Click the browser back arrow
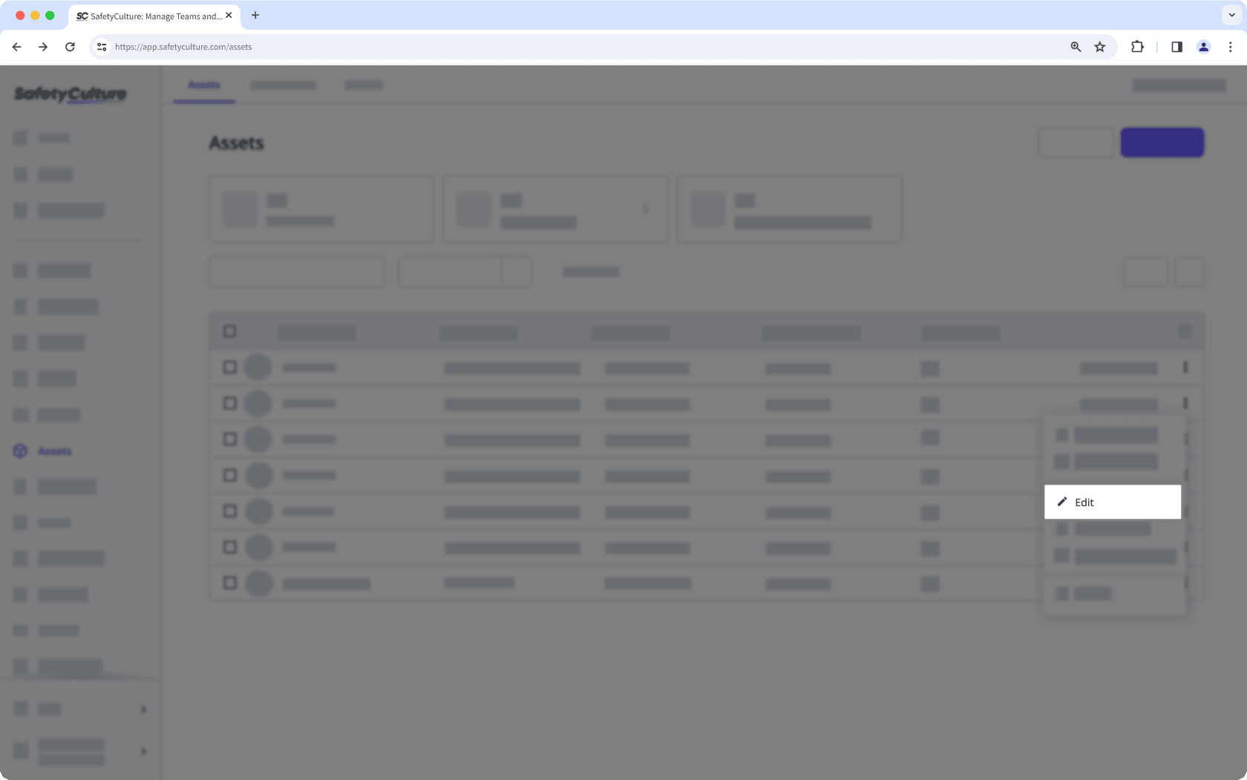1247x780 pixels. [16, 47]
